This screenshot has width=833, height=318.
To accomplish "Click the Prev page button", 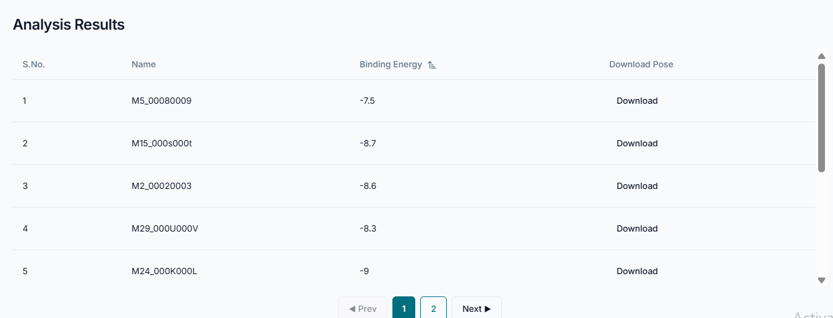I will [x=363, y=308].
